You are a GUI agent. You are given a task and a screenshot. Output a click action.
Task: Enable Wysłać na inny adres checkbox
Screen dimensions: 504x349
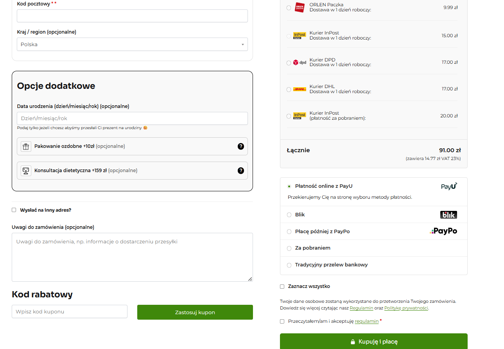point(14,210)
